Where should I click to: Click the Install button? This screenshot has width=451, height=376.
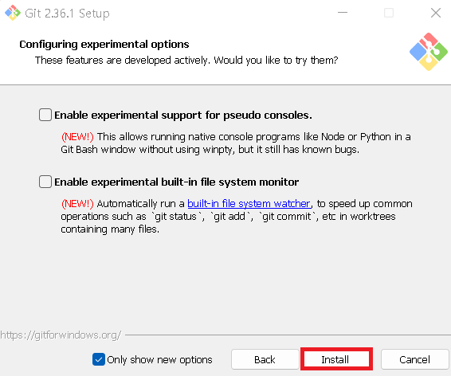pos(336,359)
